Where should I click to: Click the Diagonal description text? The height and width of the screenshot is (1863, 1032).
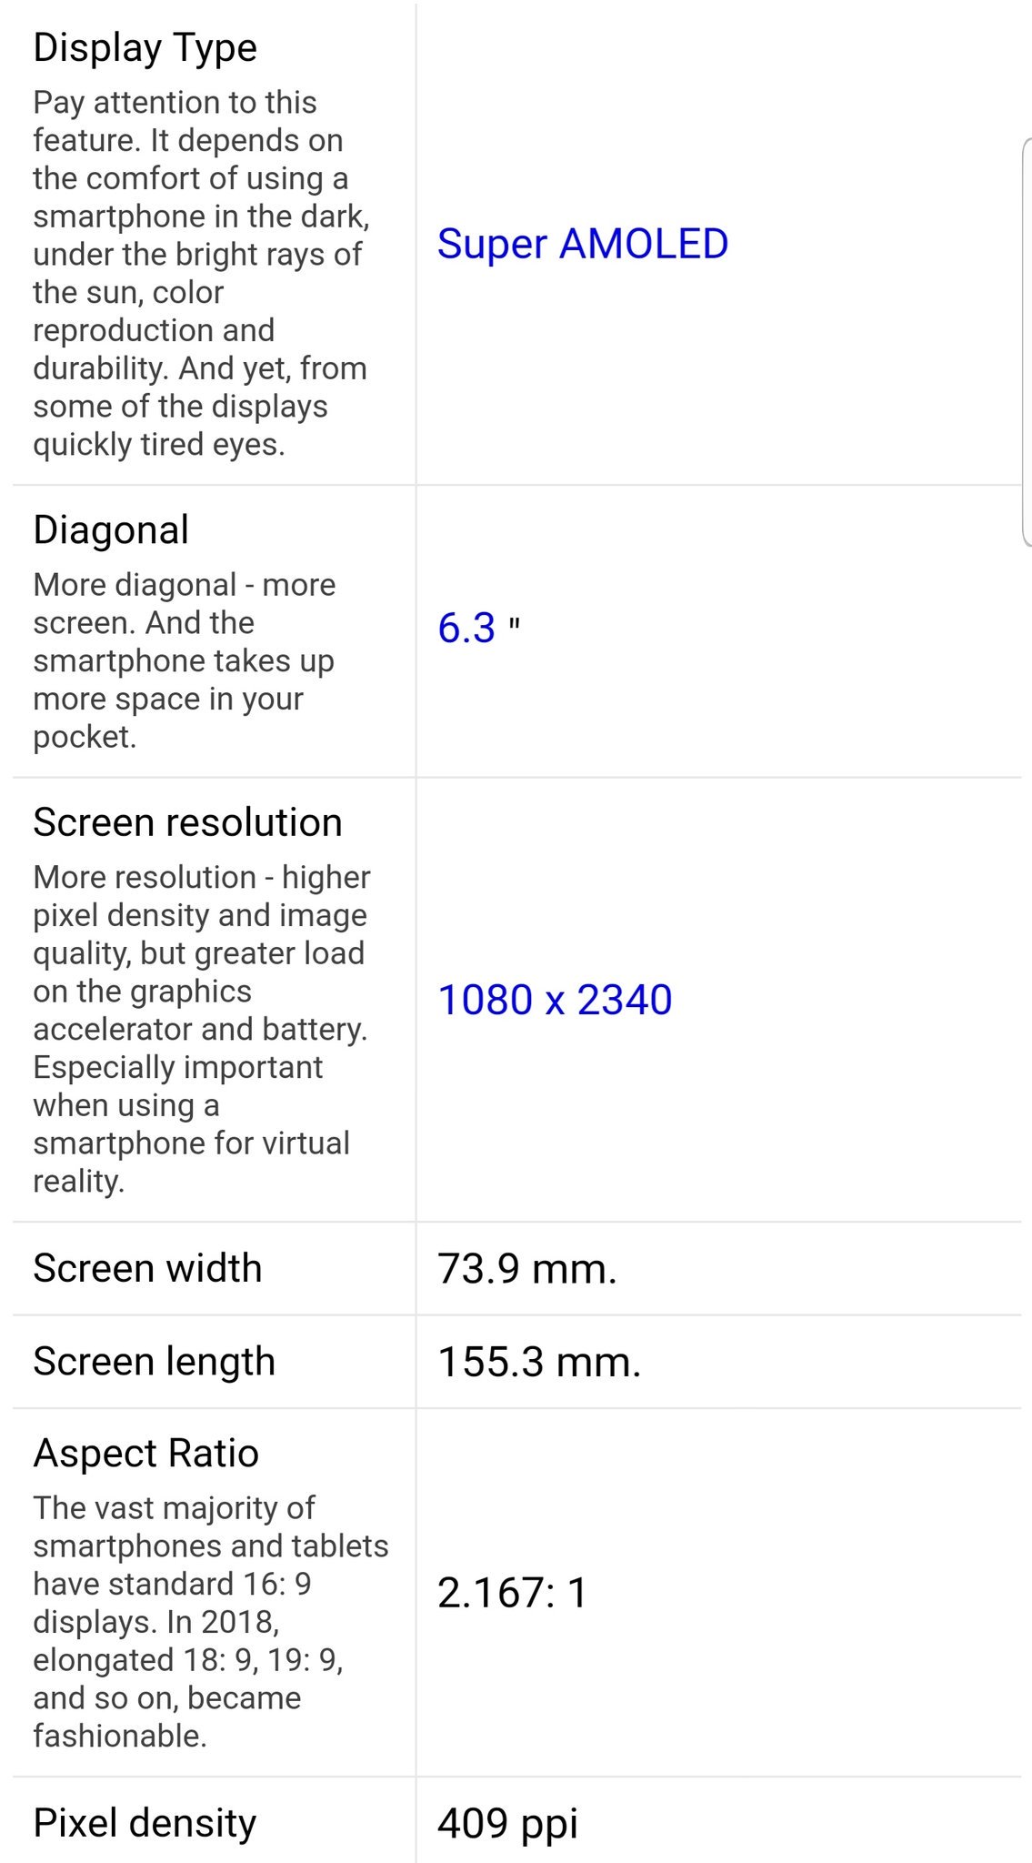184,660
